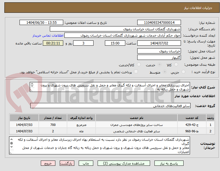The height and width of the screenshot is (171, 220).
Task: Click ساخت سایر پروژه‌های مهندسی عمران cell
Action: [137, 125]
